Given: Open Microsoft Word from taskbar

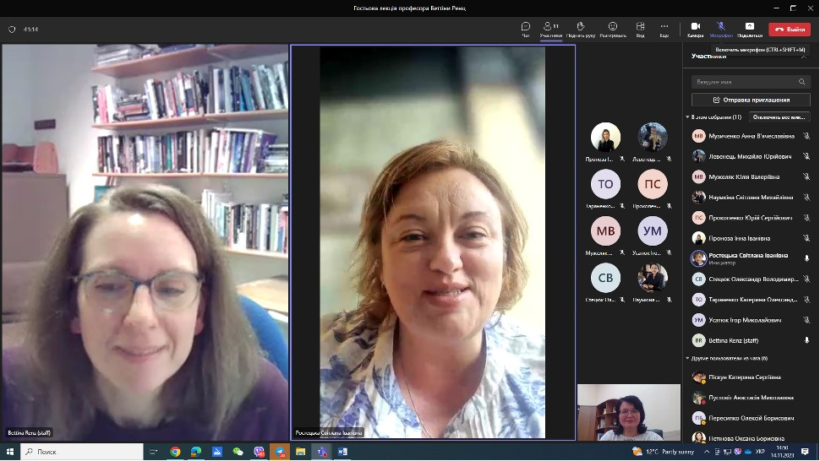Looking at the screenshot, I should 342,452.
